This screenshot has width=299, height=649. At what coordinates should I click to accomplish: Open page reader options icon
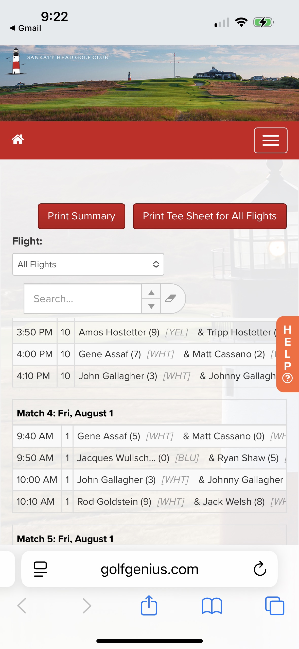[x=40, y=569]
